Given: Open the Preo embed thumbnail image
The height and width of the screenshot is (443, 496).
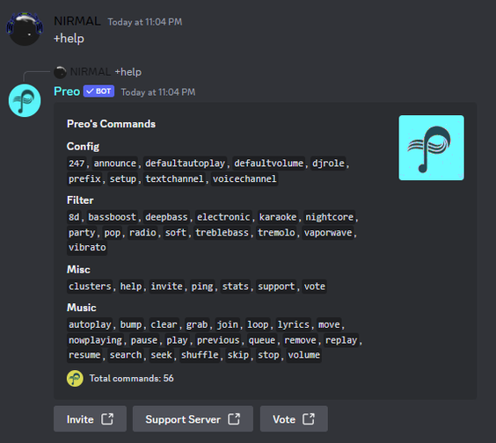Looking at the screenshot, I should (432, 148).
